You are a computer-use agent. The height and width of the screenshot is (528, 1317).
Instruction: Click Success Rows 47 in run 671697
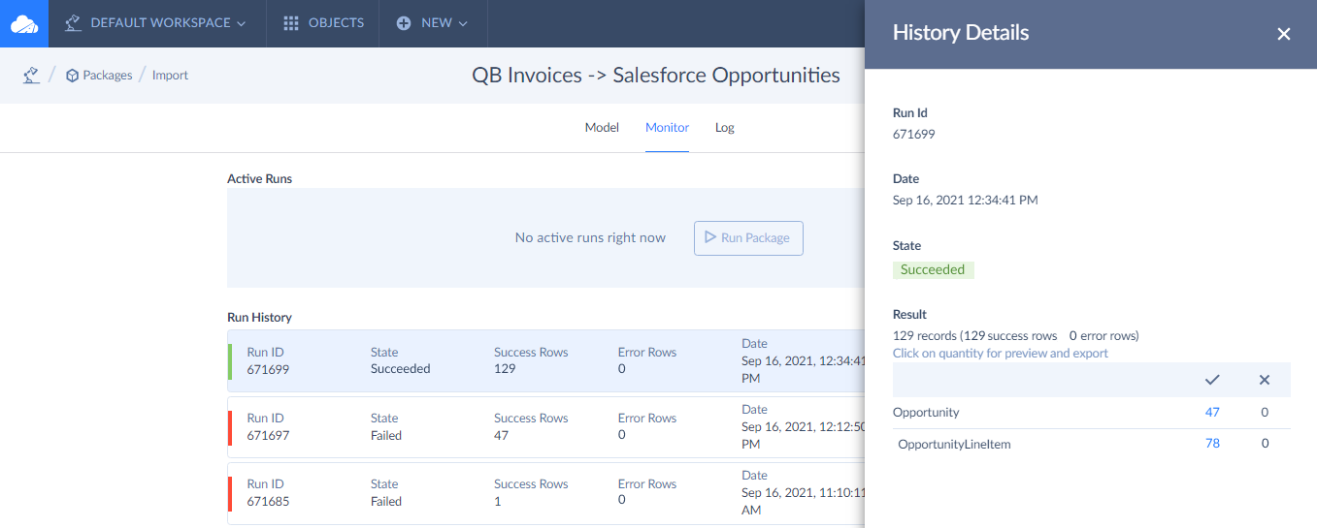[502, 435]
